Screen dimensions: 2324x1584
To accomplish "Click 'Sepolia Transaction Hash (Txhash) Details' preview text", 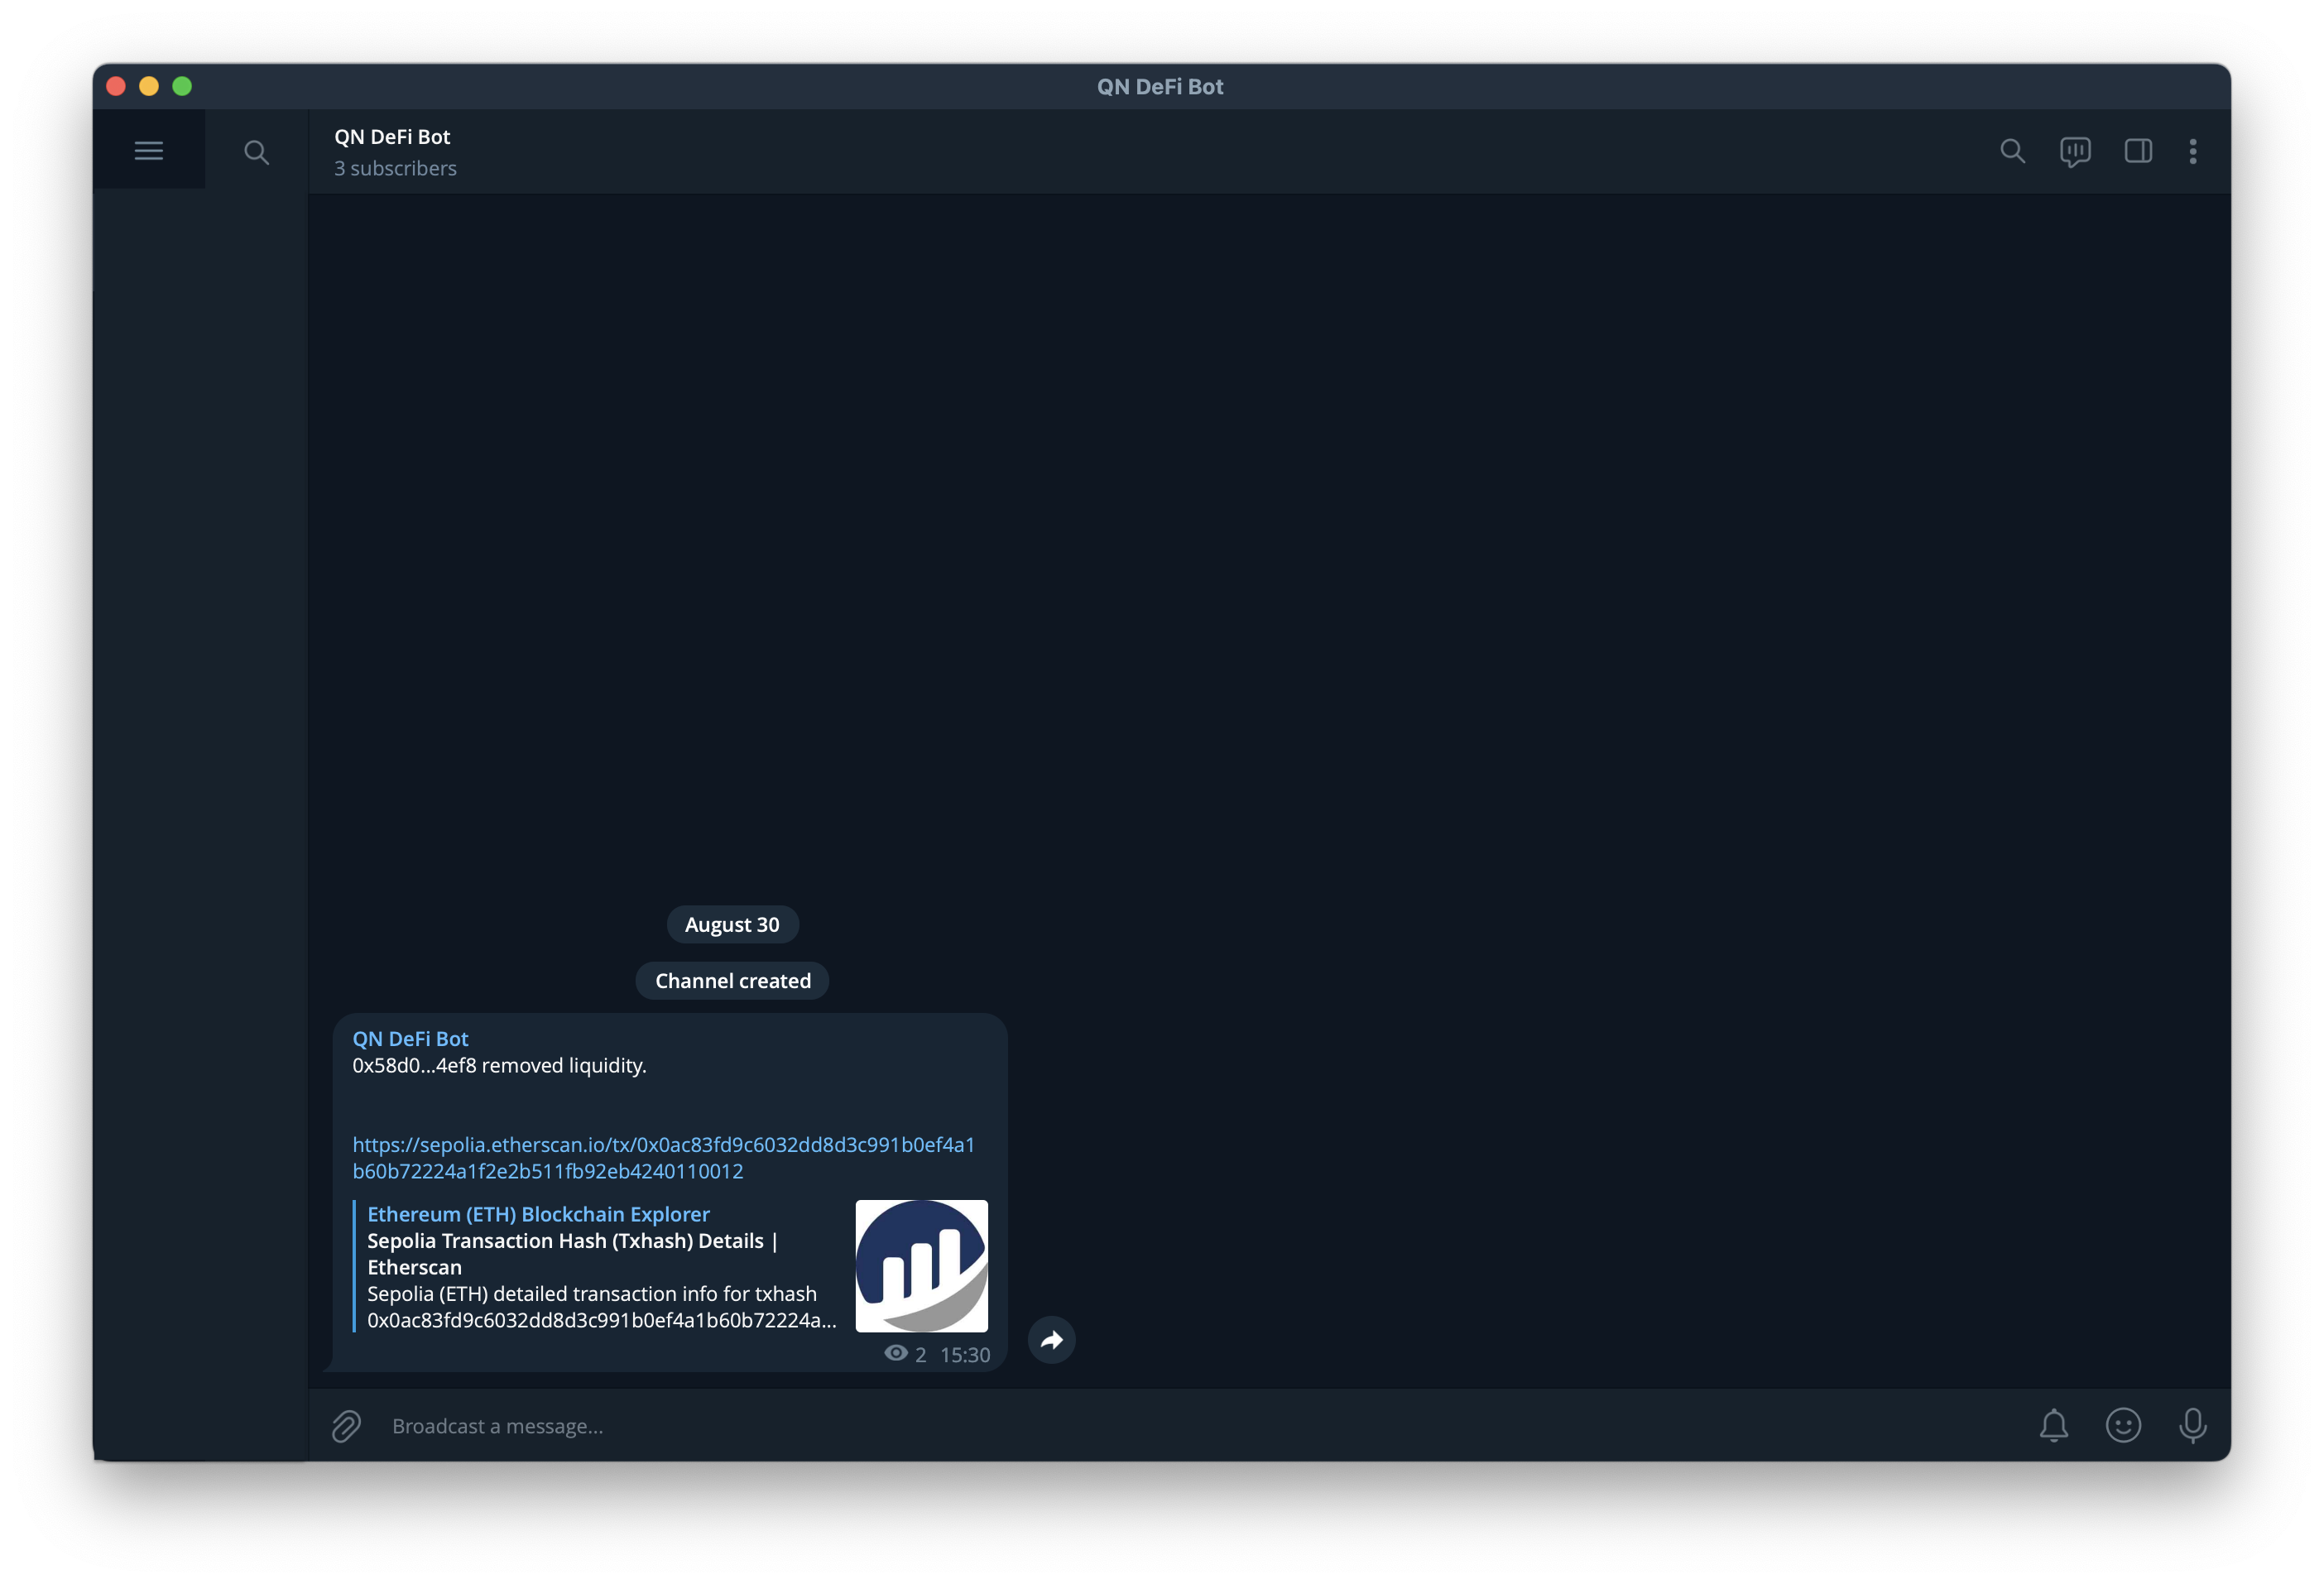I will (x=565, y=1241).
